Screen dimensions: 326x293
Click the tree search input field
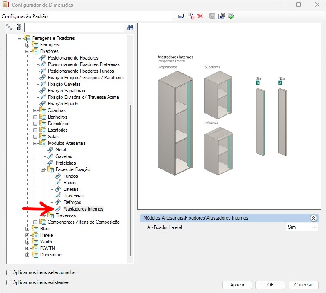click(x=74, y=27)
